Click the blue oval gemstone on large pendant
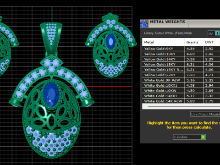 point(51,95)
